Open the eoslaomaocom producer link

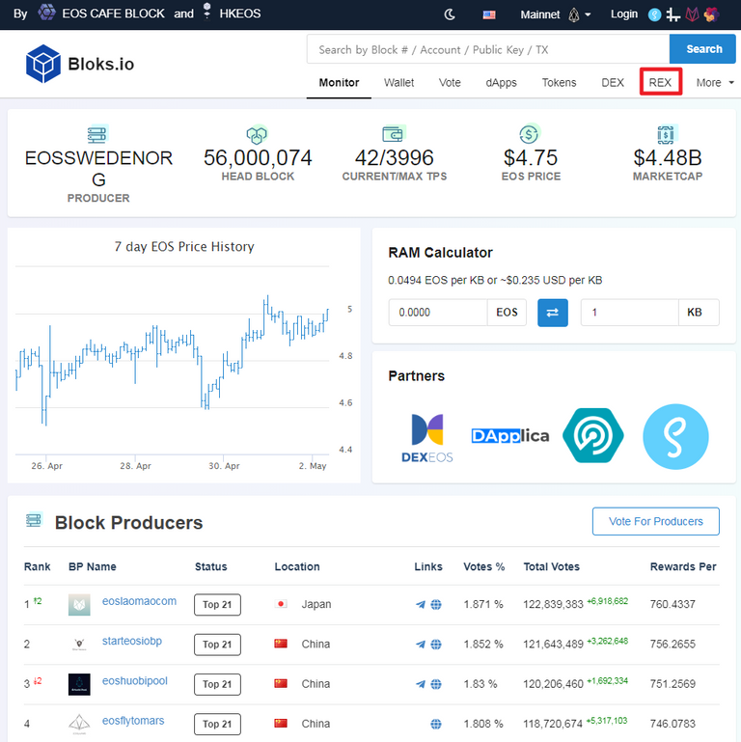point(139,601)
